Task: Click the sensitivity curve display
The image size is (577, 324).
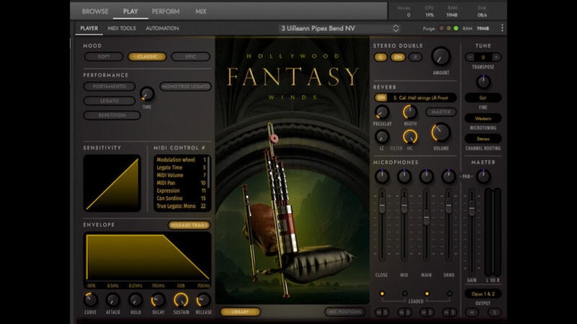Action: coord(112,183)
